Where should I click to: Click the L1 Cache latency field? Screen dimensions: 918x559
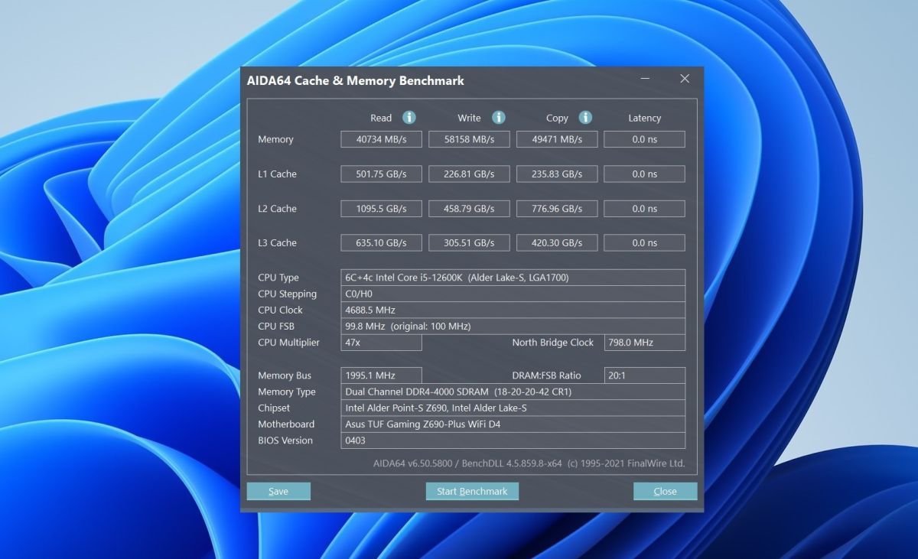(x=644, y=174)
